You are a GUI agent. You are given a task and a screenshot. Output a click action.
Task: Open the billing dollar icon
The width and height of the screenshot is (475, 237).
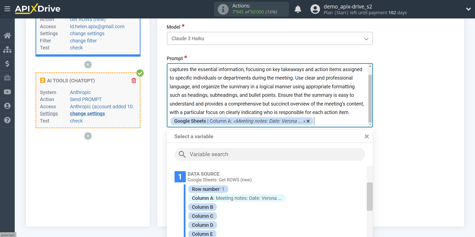pyautogui.click(x=7, y=64)
